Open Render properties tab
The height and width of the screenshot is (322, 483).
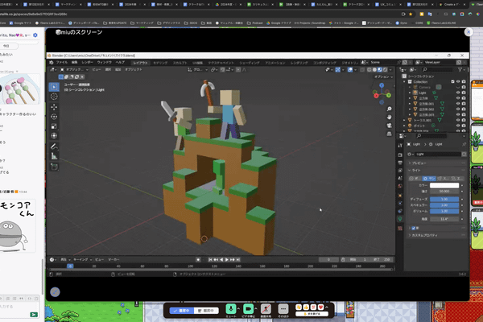coord(400,155)
